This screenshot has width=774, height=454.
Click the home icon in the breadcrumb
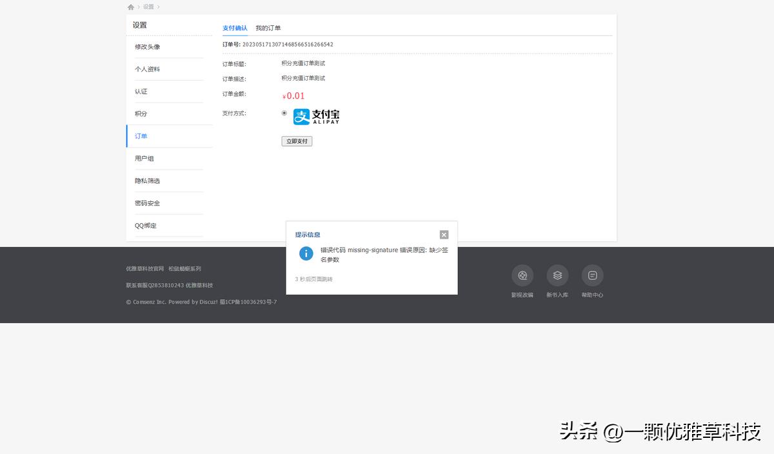click(x=131, y=6)
